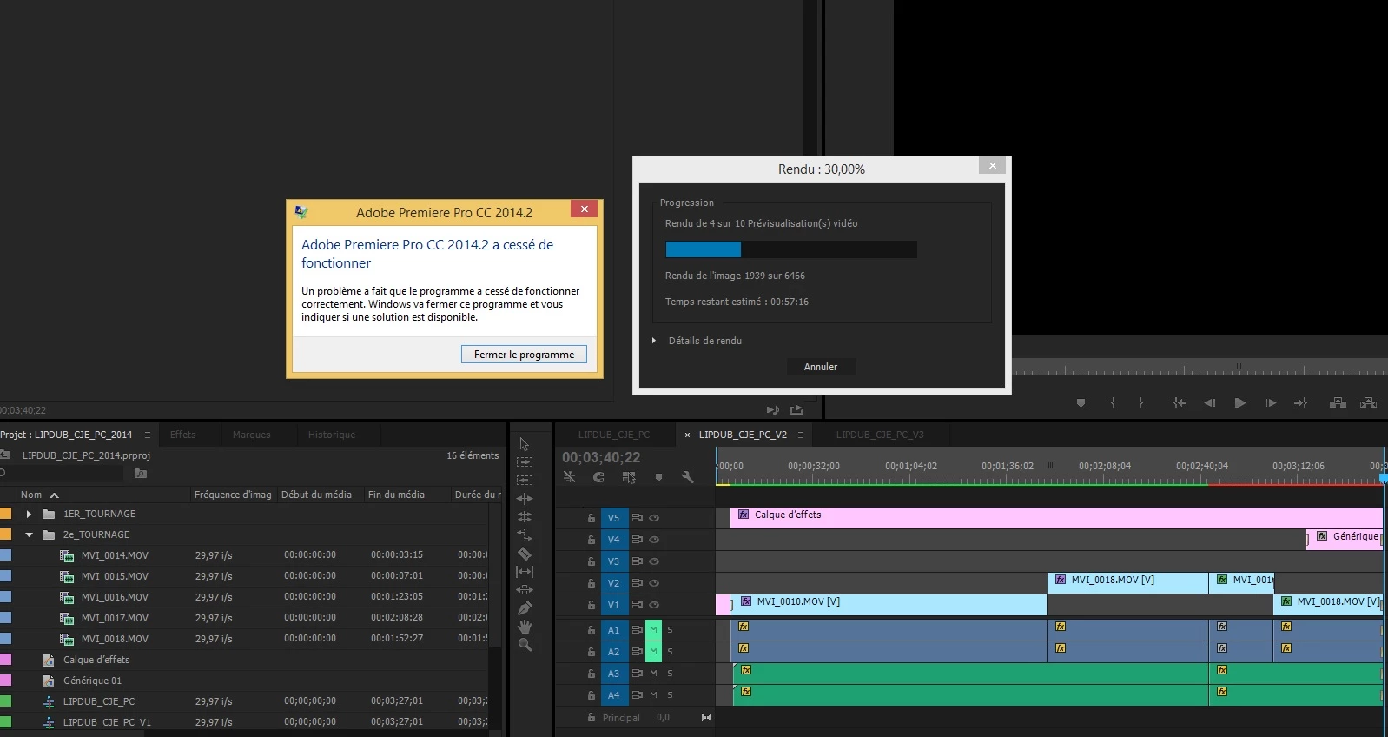Image resolution: width=1388 pixels, height=737 pixels.
Task: Sort project items by Nom column
Action: click(x=31, y=495)
